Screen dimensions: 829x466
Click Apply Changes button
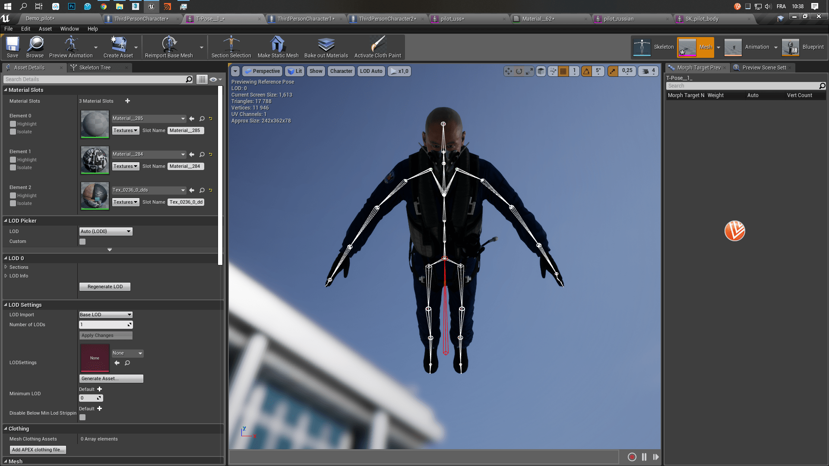[x=106, y=336]
